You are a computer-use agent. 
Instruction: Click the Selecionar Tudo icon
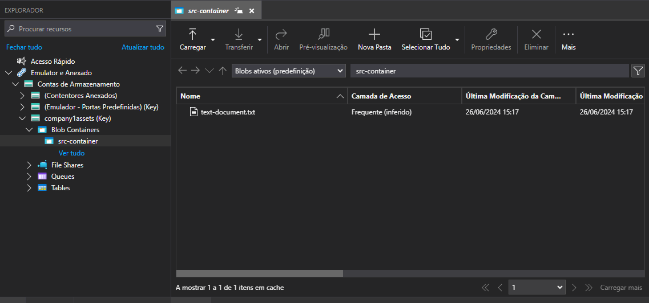pyautogui.click(x=425, y=34)
